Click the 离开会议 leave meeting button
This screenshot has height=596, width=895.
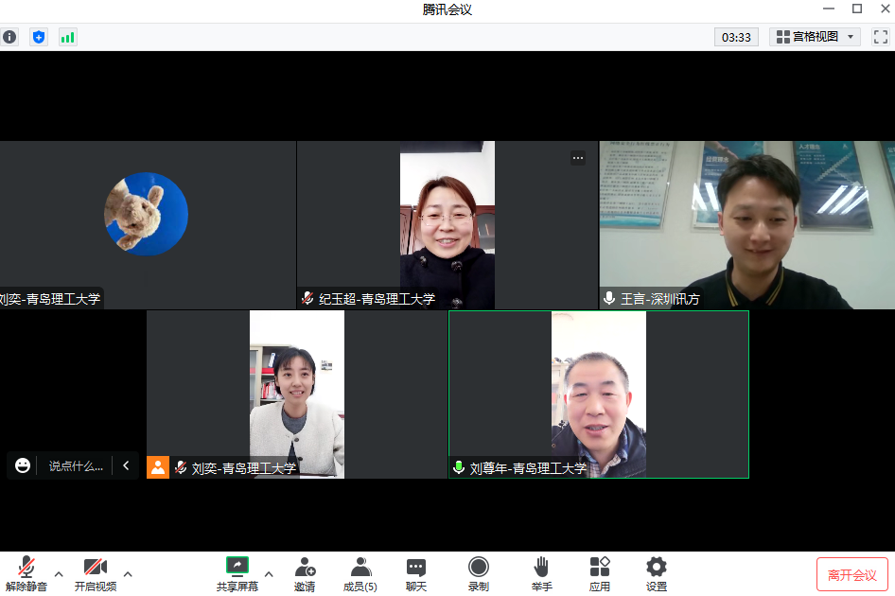(x=851, y=575)
